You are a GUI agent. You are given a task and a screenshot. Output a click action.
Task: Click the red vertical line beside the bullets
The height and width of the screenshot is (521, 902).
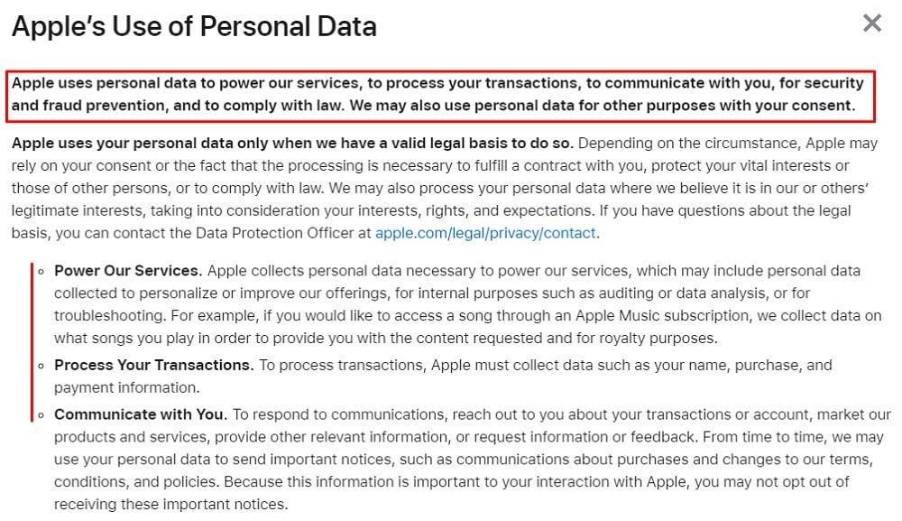(32, 342)
